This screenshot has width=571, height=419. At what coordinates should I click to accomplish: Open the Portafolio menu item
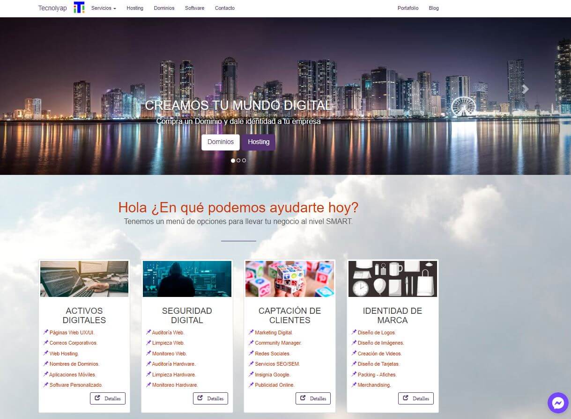point(408,8)
